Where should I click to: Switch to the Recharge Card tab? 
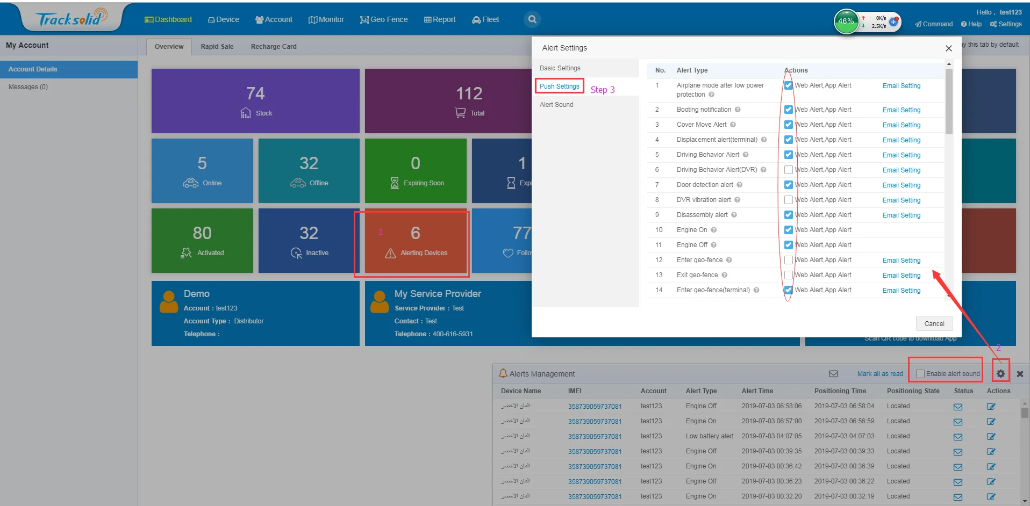(x=273, y=47)
